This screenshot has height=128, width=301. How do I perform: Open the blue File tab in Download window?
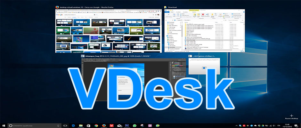click(x=167, y=12)
